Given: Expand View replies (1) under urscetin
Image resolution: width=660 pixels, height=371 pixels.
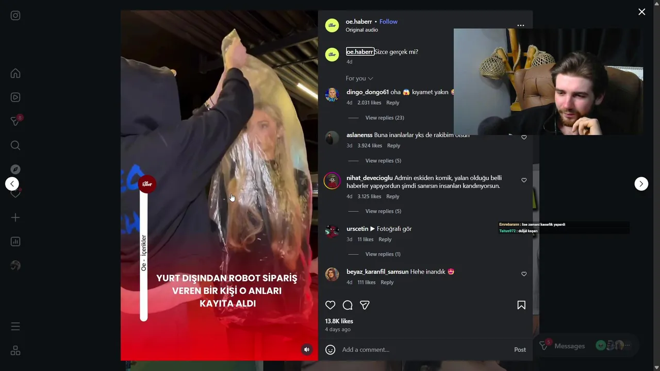Looking at the screenshot, I should click(x=383, y=254).
